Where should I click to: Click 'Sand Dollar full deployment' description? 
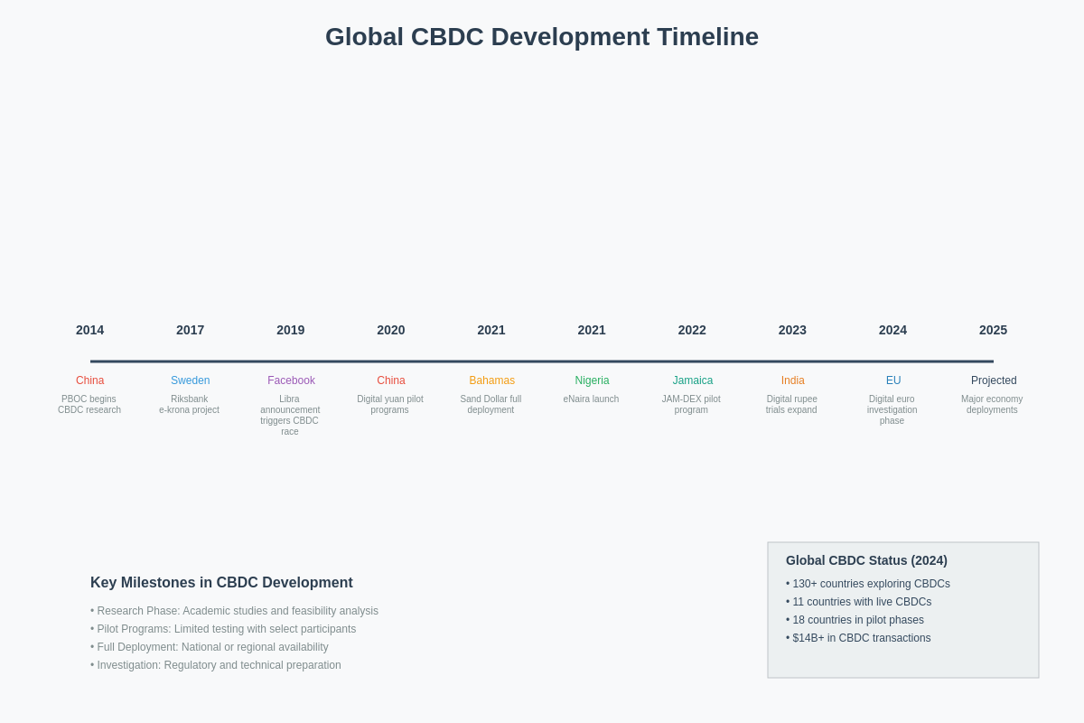pyautogui.click(x=491, y=405)
